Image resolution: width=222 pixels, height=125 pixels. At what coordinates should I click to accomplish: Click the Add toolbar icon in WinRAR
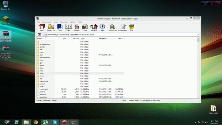[x=42, y=28]
